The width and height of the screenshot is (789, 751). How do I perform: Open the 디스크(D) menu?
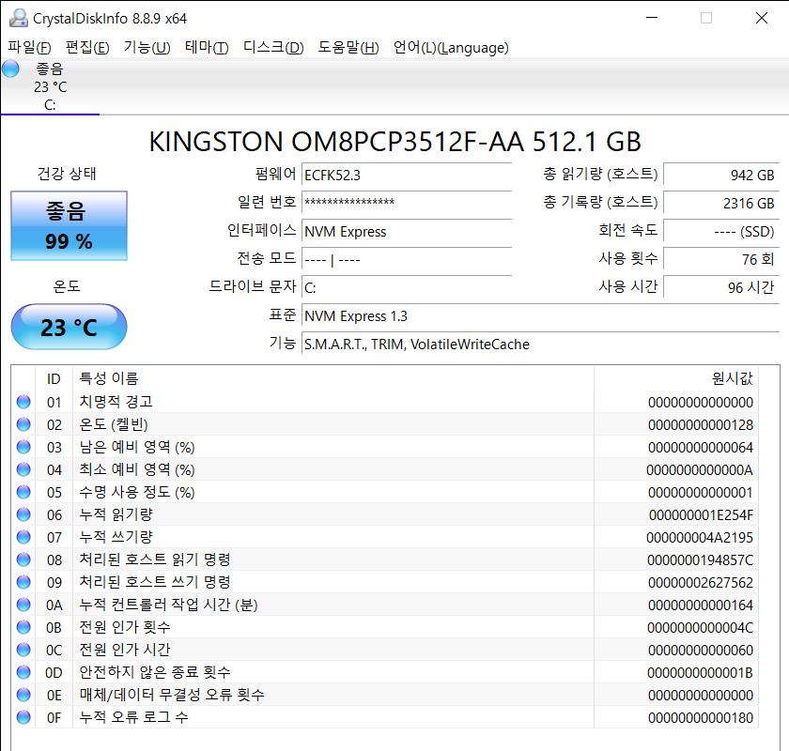(x=273, y=48)
